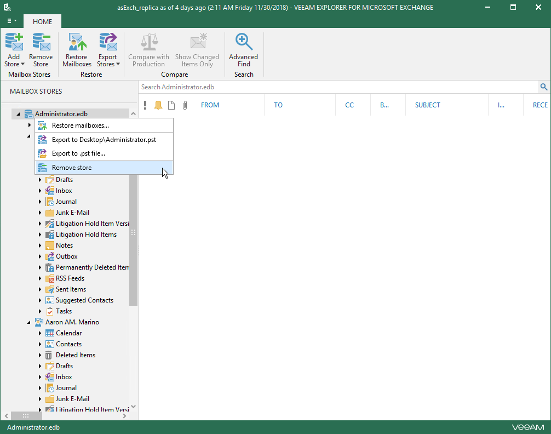The width and height of the screenshot is (551, 434).
Task: Click scroll-right arrow of tree horizontal scrollbar
Action: 124,416
